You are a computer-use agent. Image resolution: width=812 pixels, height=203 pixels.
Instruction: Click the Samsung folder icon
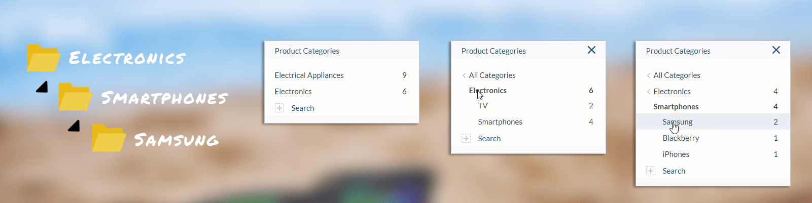click(109, 138)
